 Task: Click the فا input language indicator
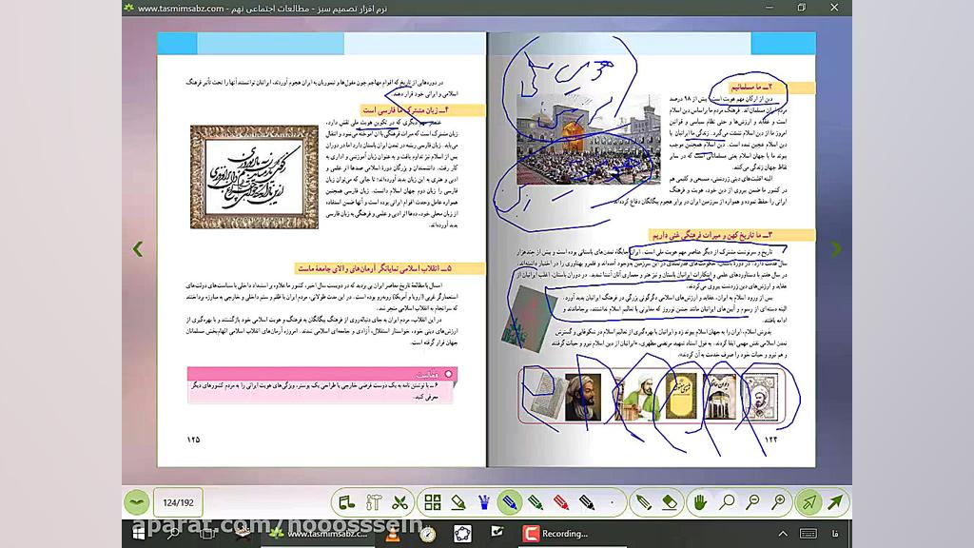[835, 533]
